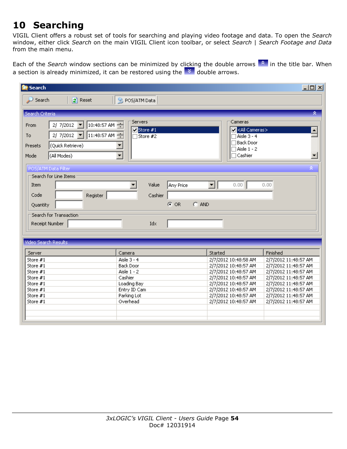
Task: Select the Cashier result row
Action: tap(173, 278)
